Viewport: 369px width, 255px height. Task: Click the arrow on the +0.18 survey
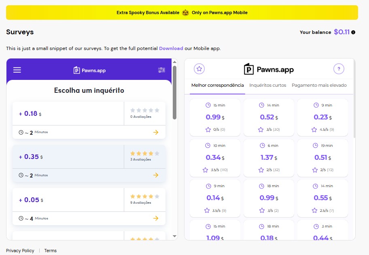click(x=156, y=132)
